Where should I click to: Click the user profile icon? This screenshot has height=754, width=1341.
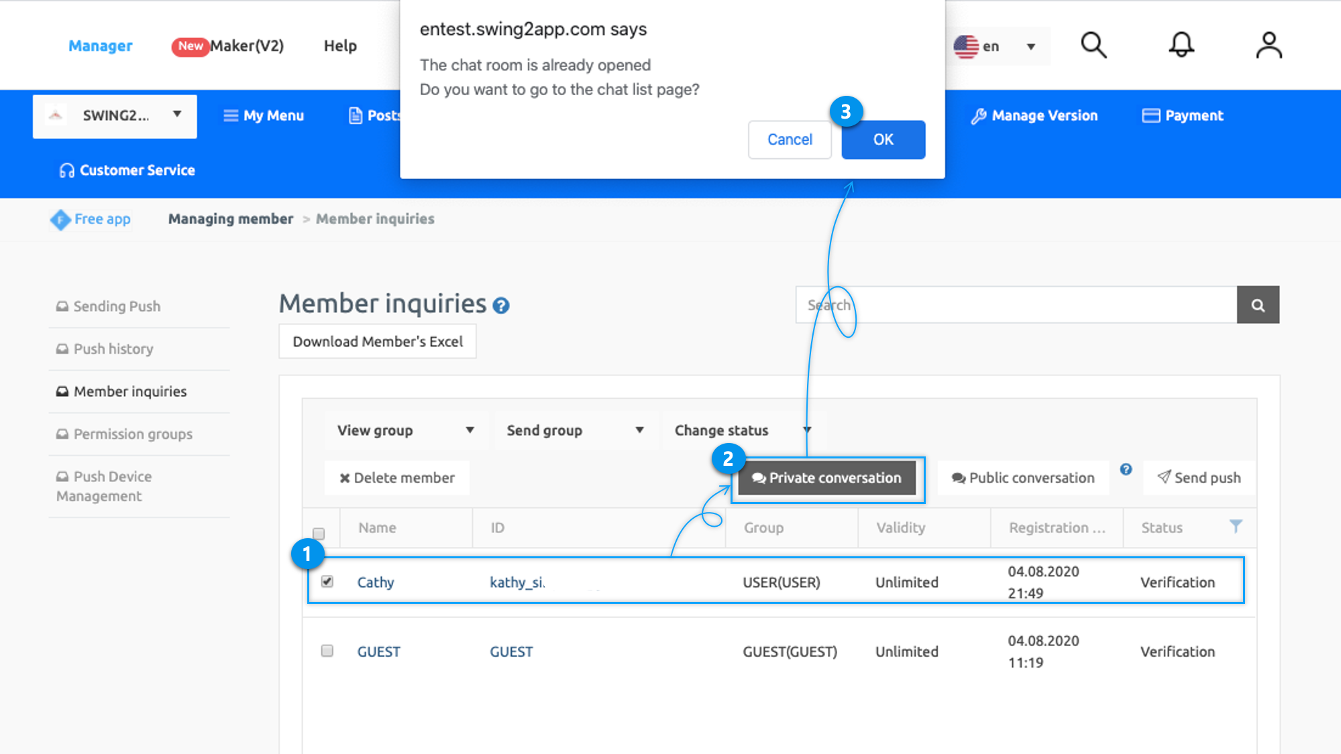click(x=1268, y=46)
